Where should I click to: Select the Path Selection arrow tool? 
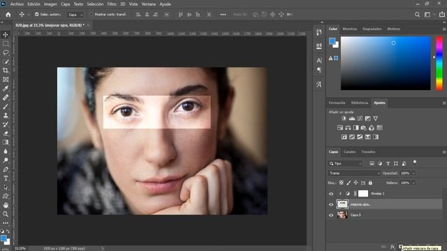(x=6, y=188)
